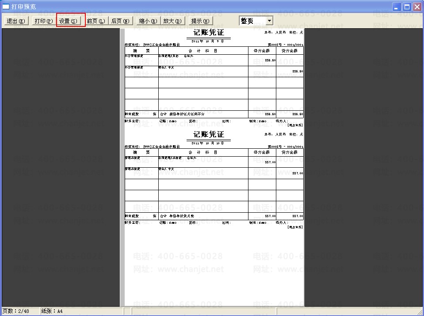Click the first 记账凭证 voucher title
The height and width of the screenshot is (316, 424).
[x=209, y=33]
